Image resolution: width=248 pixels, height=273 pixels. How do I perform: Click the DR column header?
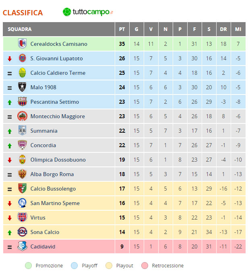click(223, 29)
